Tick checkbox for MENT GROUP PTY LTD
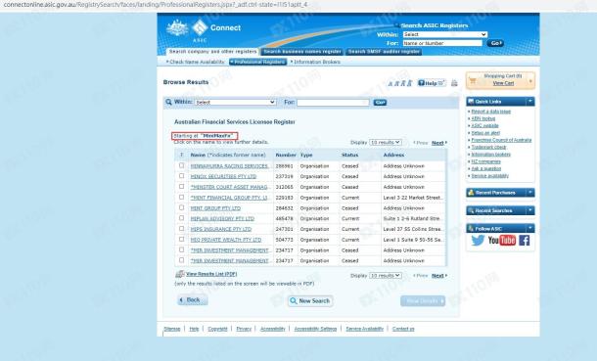The height and width of the screenshot is (361, 597). [182, 207]
